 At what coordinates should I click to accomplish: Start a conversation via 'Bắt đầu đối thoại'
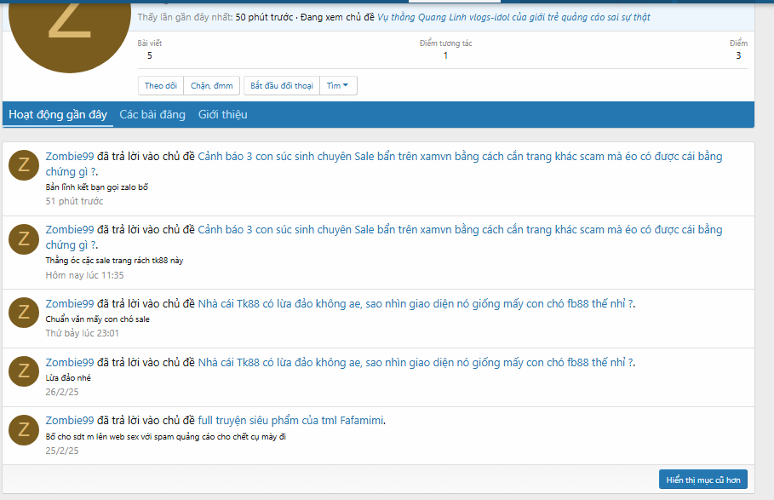coord(282,85)
